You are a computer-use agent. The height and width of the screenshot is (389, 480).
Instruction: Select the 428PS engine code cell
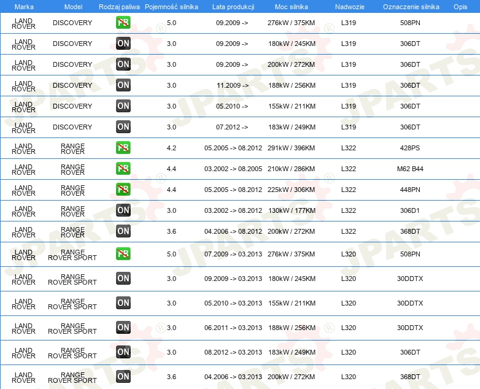tap(410, 148)
